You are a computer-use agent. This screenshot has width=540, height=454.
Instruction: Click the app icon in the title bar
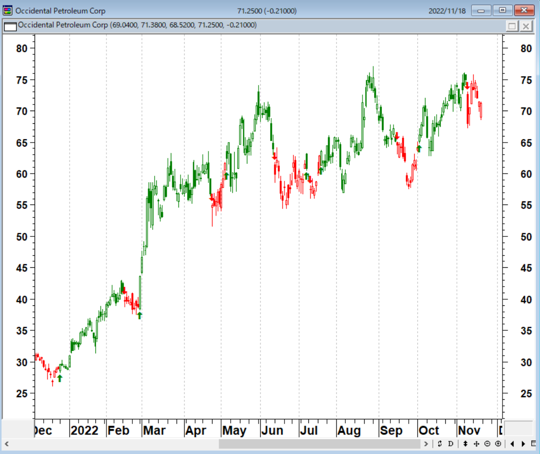(8, 10)
